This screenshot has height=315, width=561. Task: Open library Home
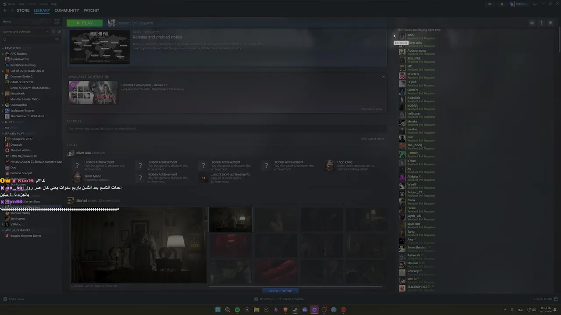pyautogui.click(x=7, y=21)
